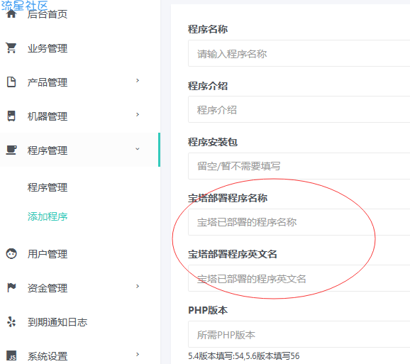The width and height of the screenshot is (410, 364).
Task: Collapse the 程序管理 menu chevron
Action: 138,149
